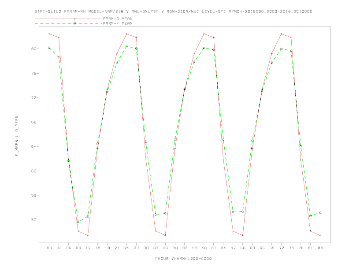This screenshot has height=270, width=349.
Task: Click the FHOUR VHHMM:1200>0000 x-axis label
Action: point(183,259)
